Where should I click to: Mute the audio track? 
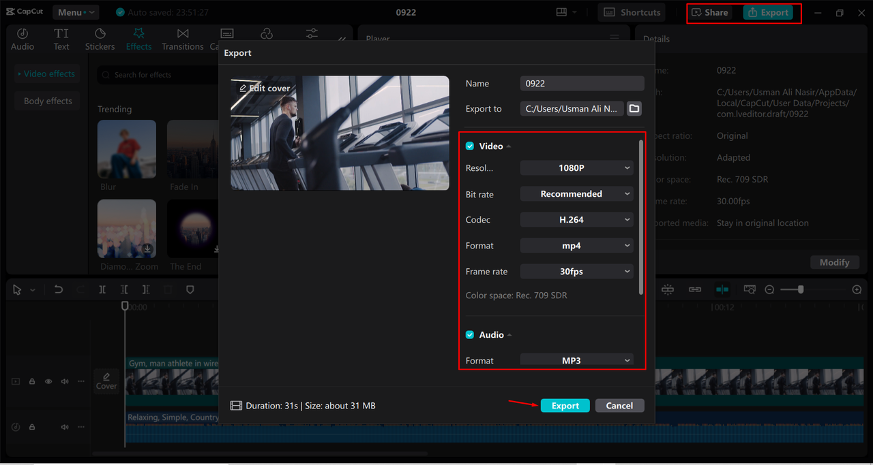[x=65, y=427]
